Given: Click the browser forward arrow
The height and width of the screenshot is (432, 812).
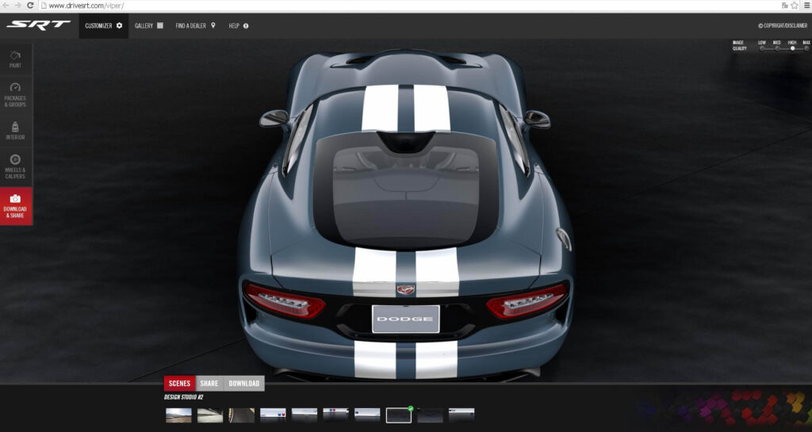Looking at the screenshot, I should point(19,6).
